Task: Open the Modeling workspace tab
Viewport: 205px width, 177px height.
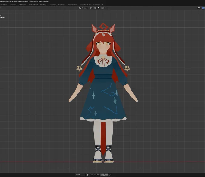Action: (4, 5)
